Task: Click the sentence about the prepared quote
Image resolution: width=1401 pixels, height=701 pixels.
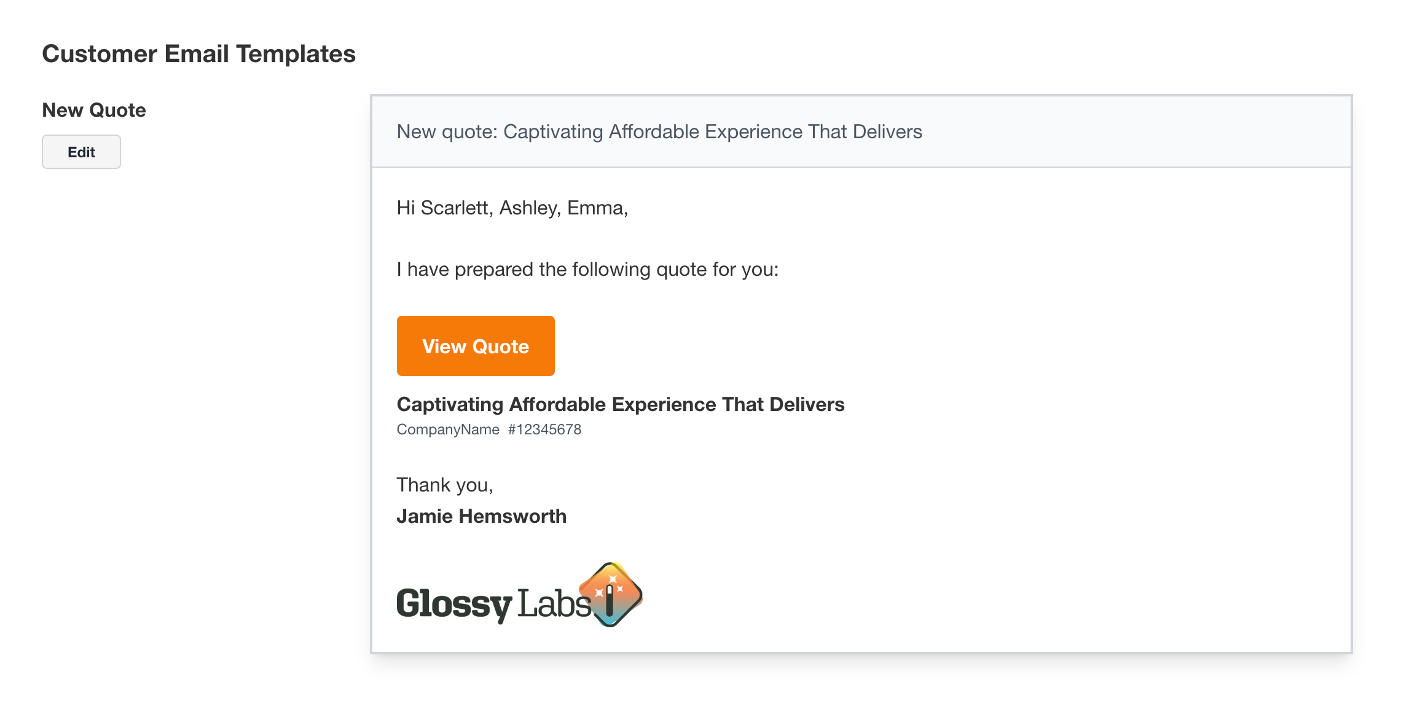Action: tap(587, 269)
